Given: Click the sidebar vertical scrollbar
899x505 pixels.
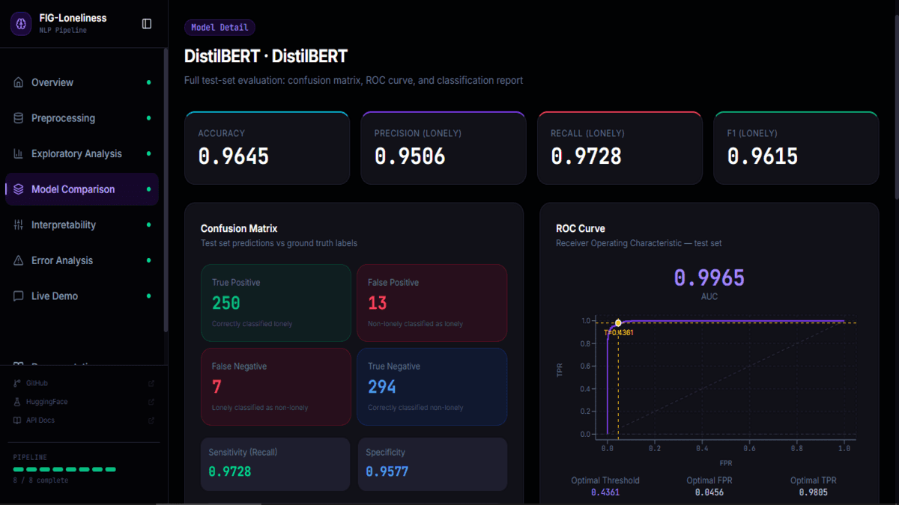Looking at the screenshot, I should (166, 191).
